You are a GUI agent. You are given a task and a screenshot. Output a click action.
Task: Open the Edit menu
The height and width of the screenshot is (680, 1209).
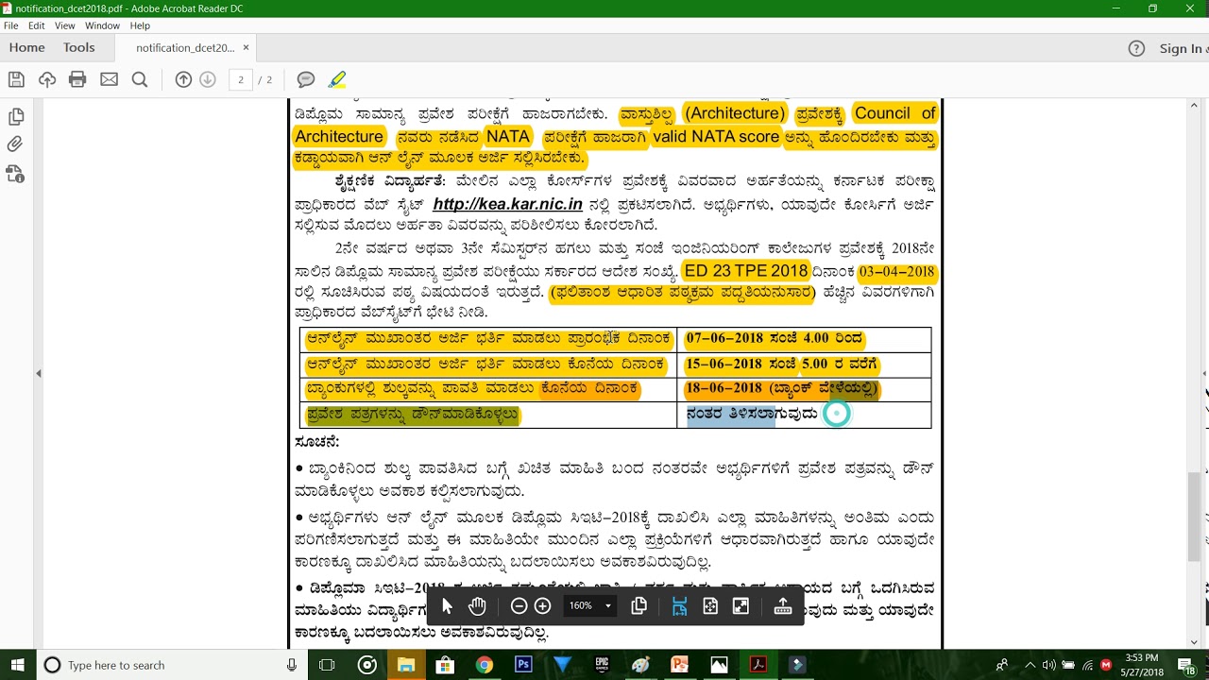37,25
